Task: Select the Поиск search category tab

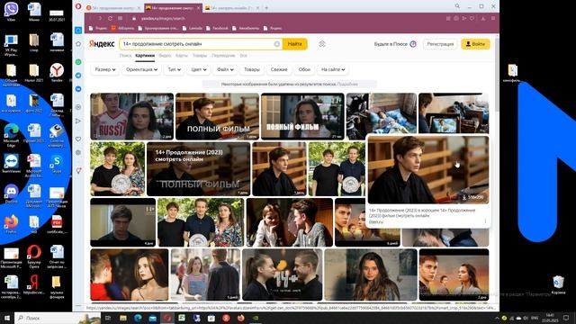Action: click(x=125, y=56)
